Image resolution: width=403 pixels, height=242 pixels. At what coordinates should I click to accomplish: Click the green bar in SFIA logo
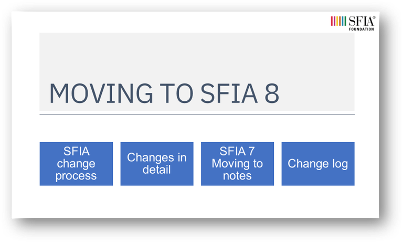point(345,21)
